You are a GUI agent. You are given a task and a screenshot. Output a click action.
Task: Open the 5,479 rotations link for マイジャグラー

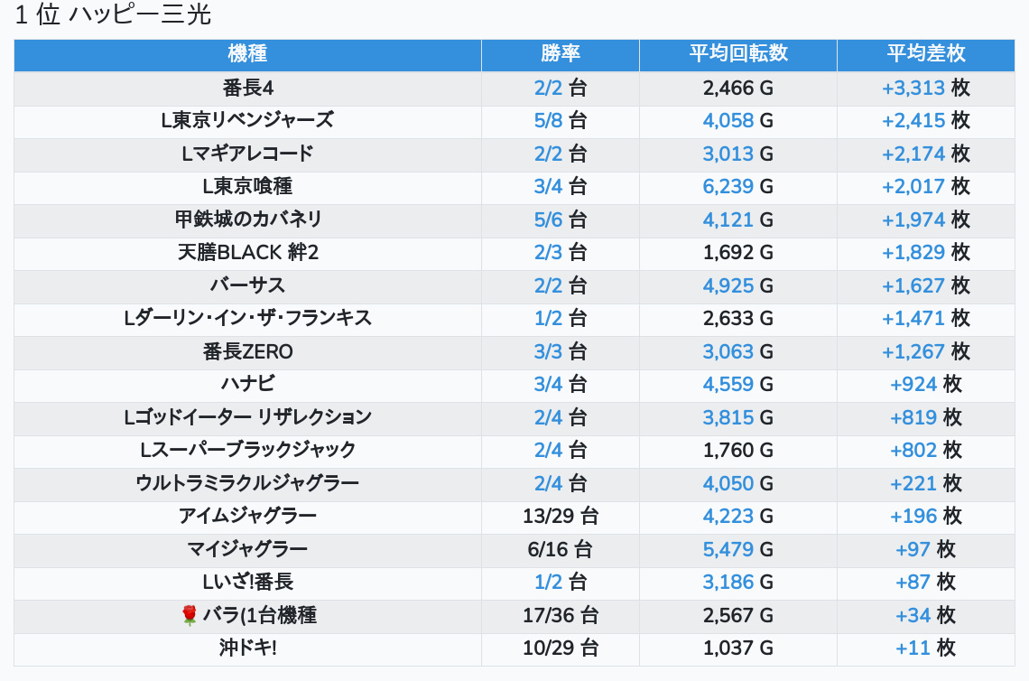pos(728,549)
